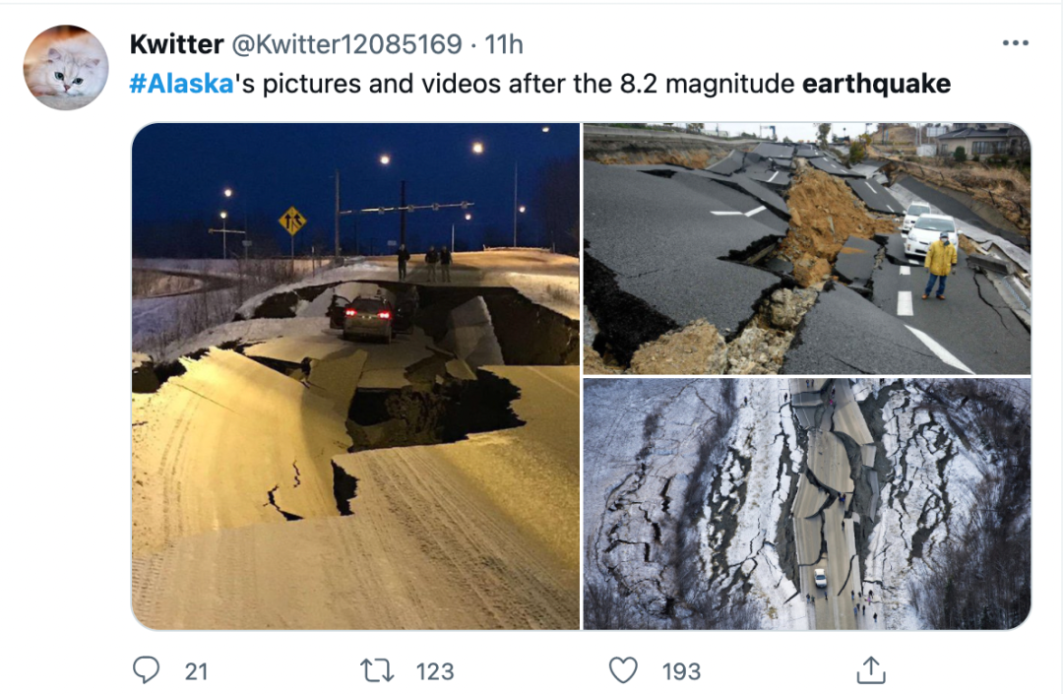This screenshot has height=694, width=1063.
Task: Open the #Alaska hashtag link
Action: (181, 84)
